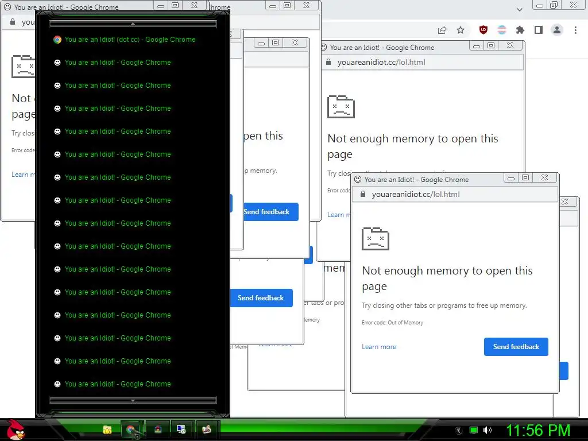Open the profile avatar icon

[557, 30]
